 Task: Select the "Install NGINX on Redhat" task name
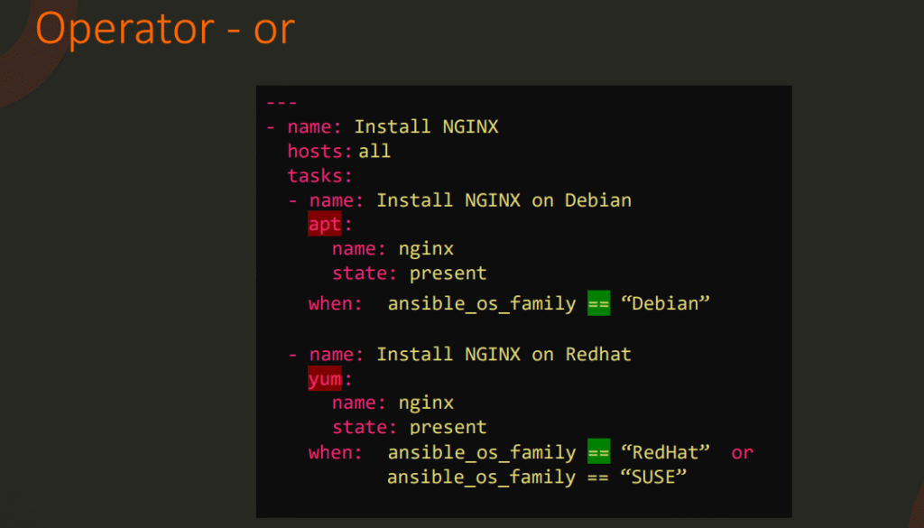pos(504,354)
